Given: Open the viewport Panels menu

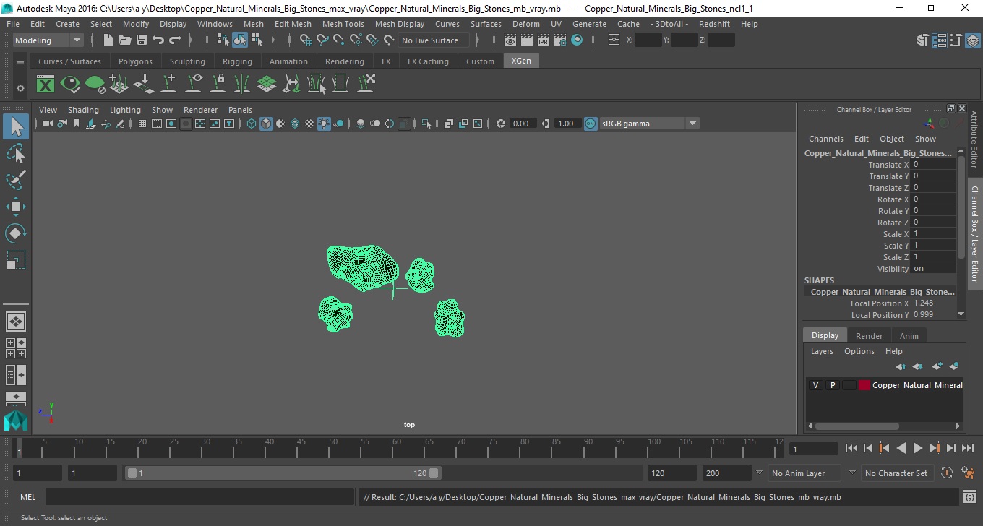Looking at the screenshot, I should pos(240,110).
